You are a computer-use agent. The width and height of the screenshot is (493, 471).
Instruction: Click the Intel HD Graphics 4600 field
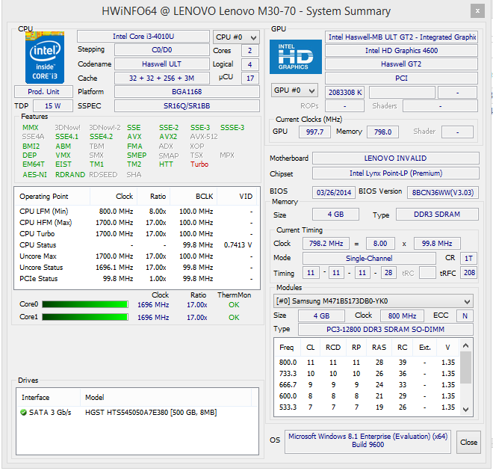coord(402,50)
